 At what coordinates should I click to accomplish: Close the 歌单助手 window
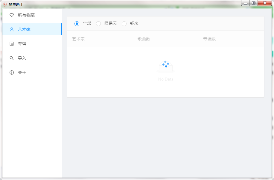(x=265, y=3)
